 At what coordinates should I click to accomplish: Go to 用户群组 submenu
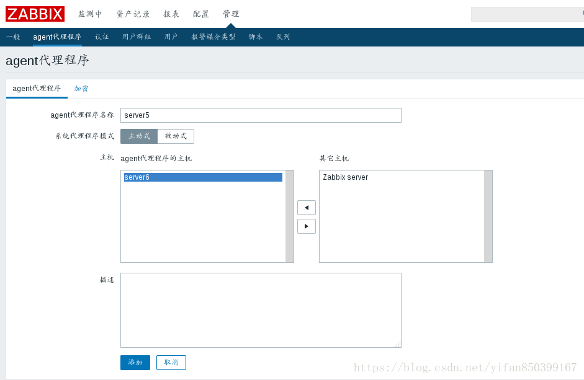[137, 37]
